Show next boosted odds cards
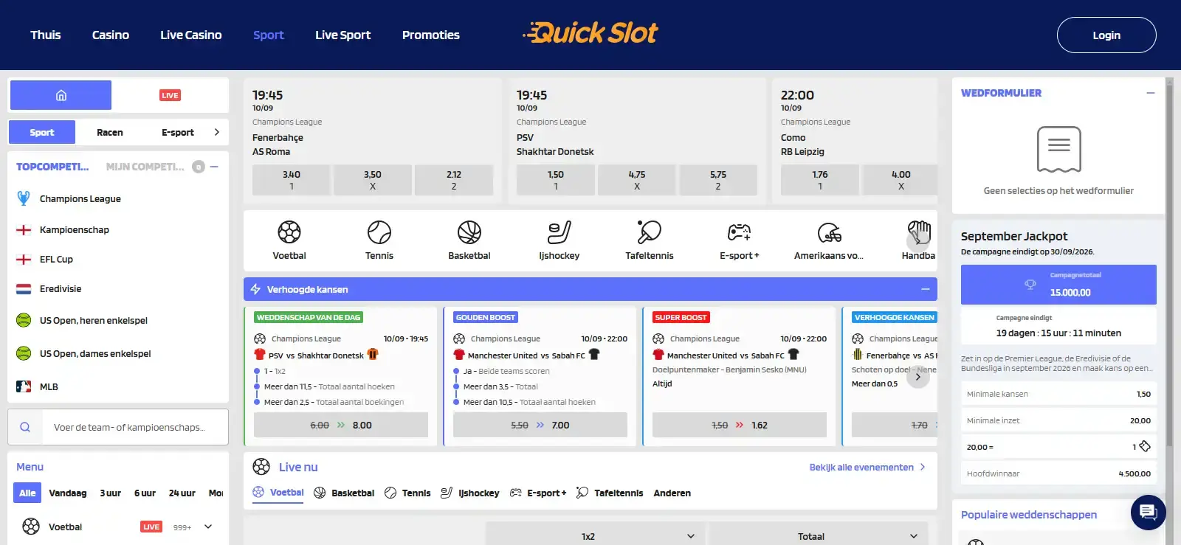 (x=917, y=376)
